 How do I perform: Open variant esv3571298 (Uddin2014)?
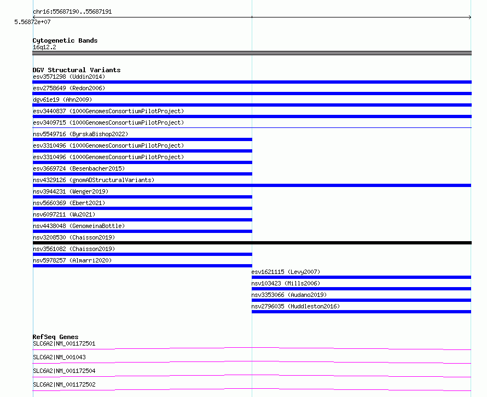point(69,77)
